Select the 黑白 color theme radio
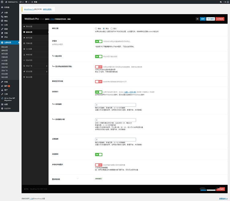 [104, 28]
